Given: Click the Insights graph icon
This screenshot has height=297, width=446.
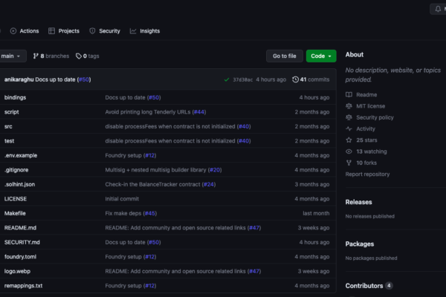Looking at the screenshot, I should coord(133,31).
